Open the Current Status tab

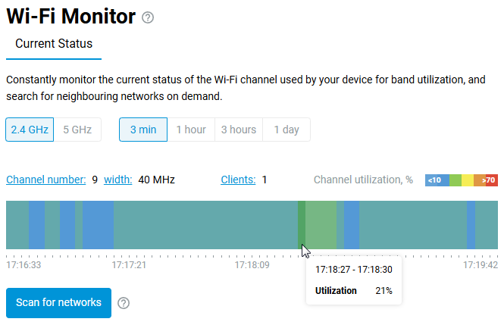coord(54,44)
